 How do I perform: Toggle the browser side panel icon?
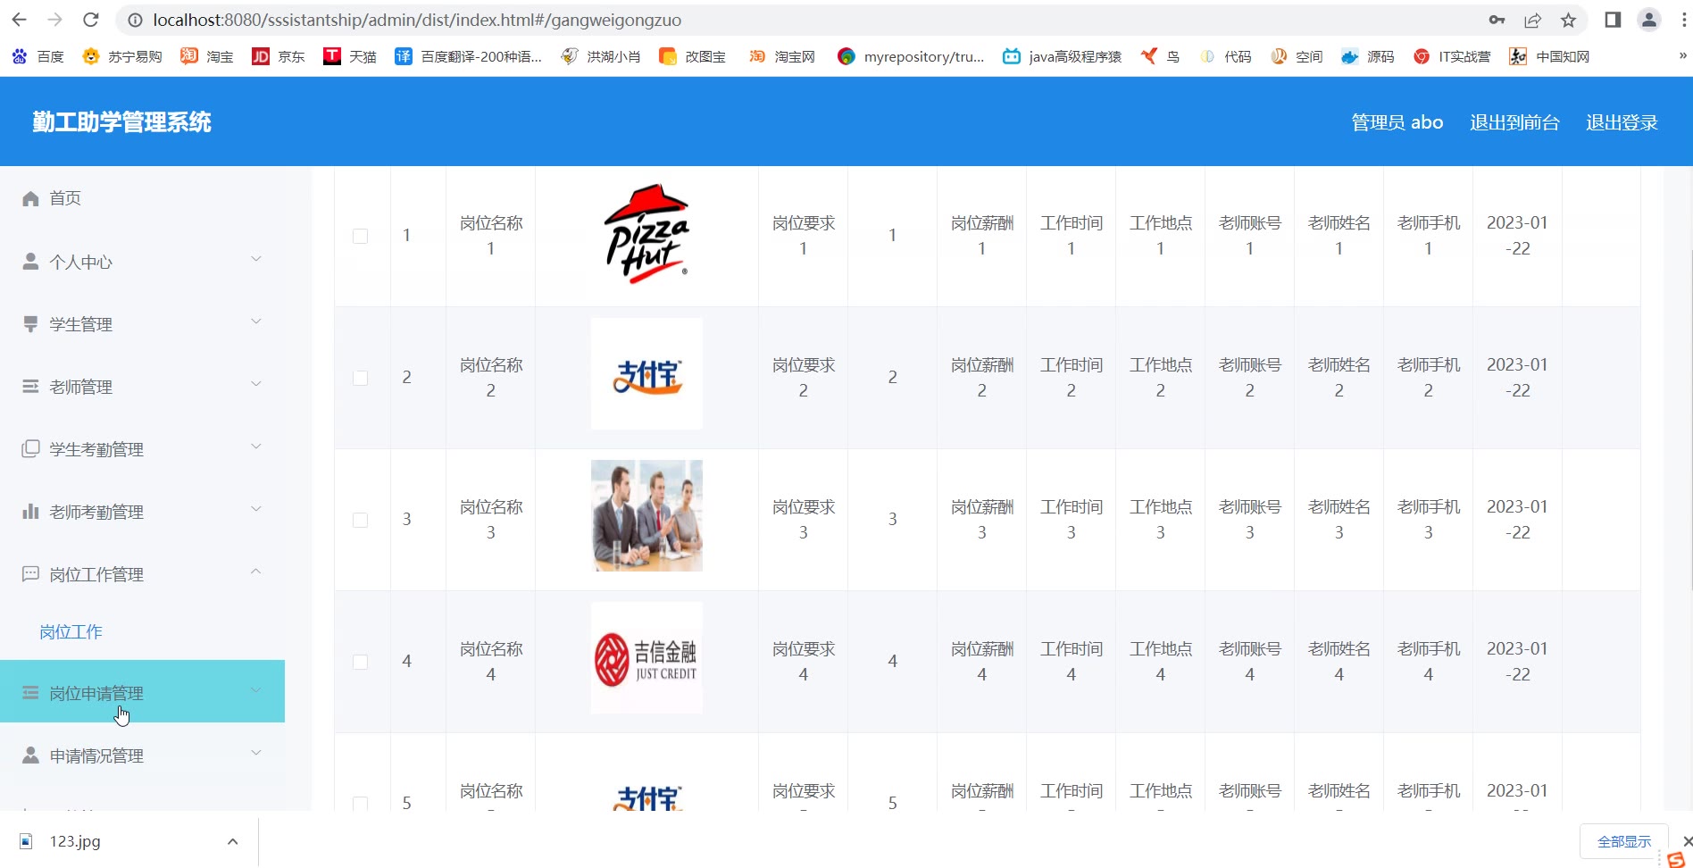click(x=1613, y=20)
